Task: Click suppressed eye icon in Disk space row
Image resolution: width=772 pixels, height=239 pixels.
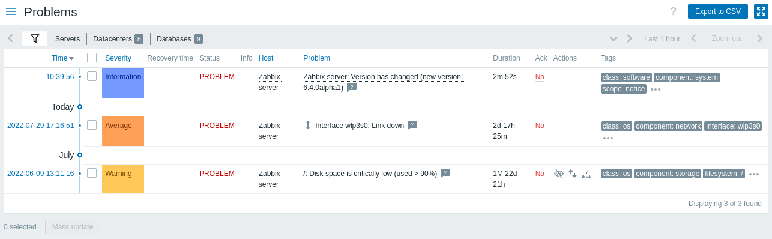Action: [559, 174]
